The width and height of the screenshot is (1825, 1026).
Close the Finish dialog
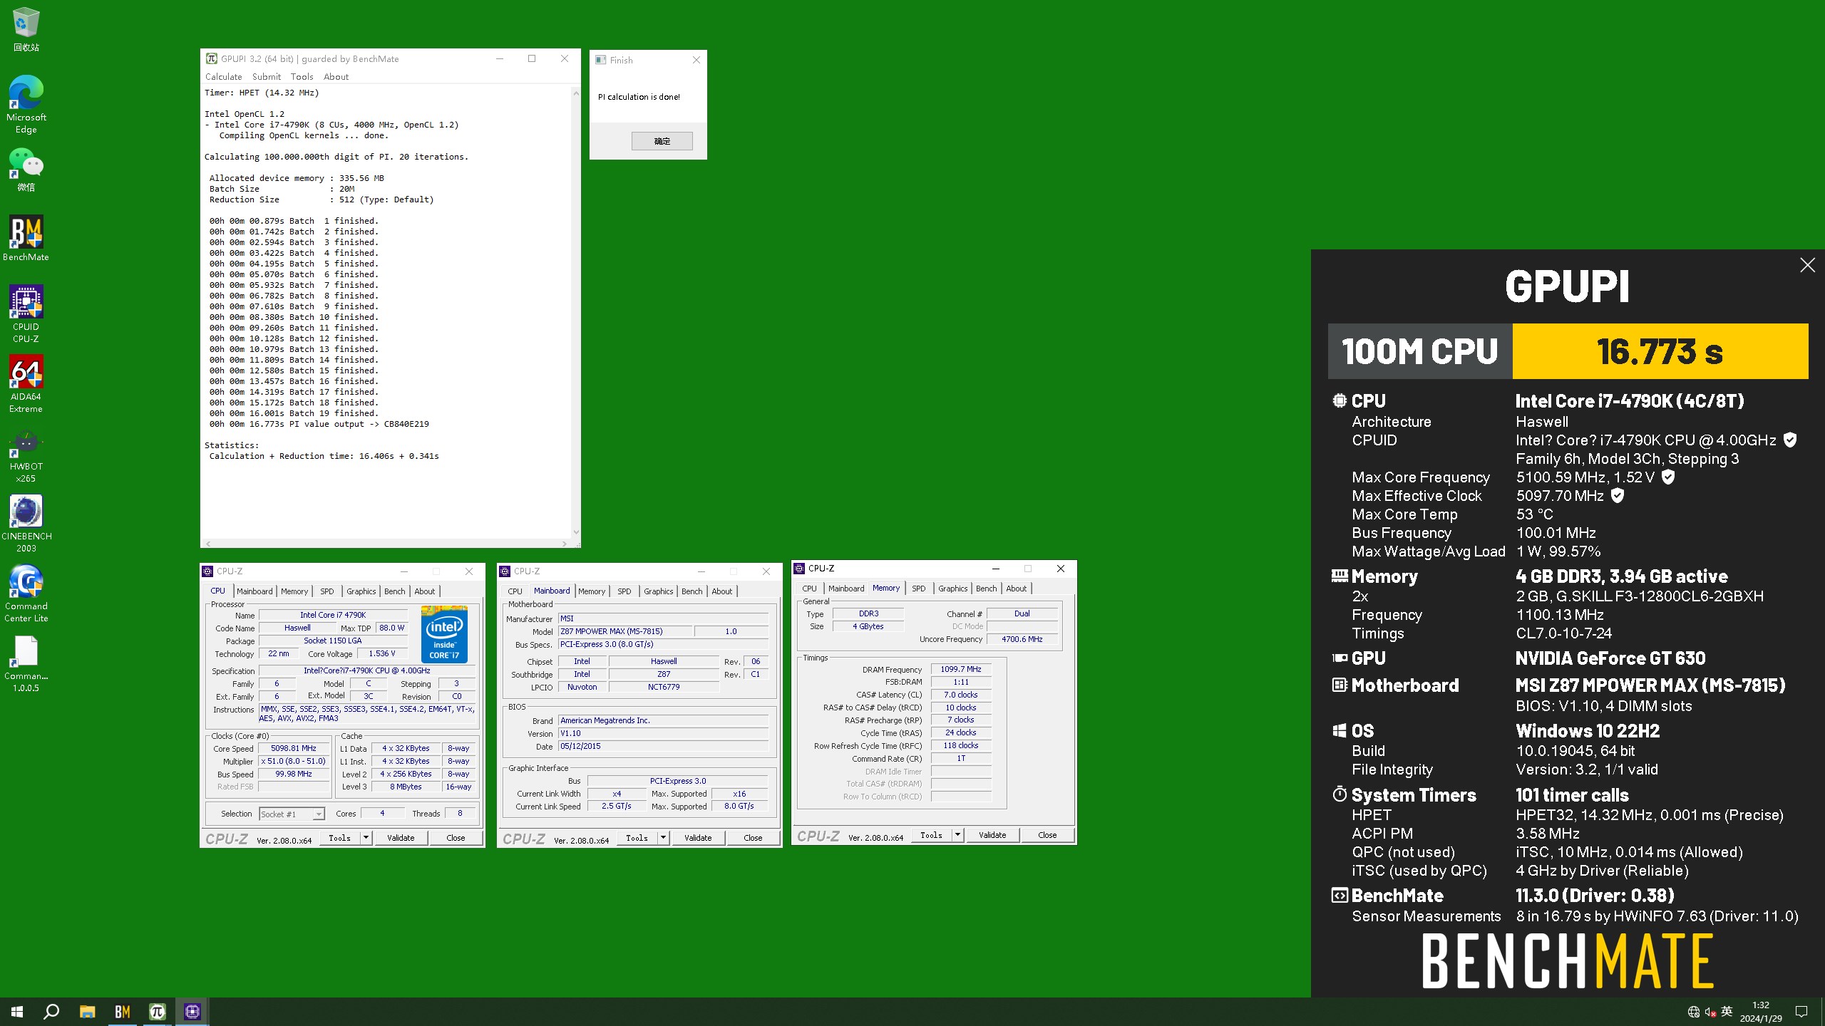point(696,60)
